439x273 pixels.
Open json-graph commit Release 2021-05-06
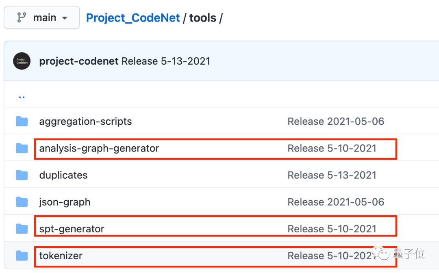tap(336, 202)
